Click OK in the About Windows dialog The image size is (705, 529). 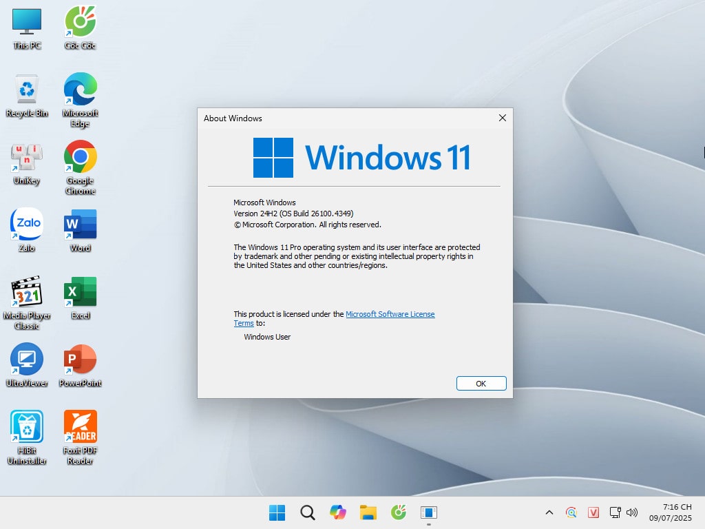[x=481, y=383]
